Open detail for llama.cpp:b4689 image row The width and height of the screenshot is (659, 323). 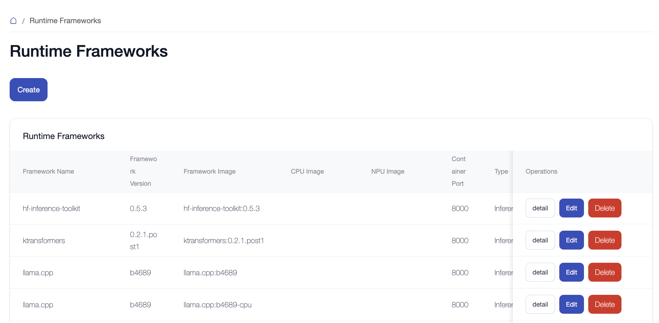point(540,272)
